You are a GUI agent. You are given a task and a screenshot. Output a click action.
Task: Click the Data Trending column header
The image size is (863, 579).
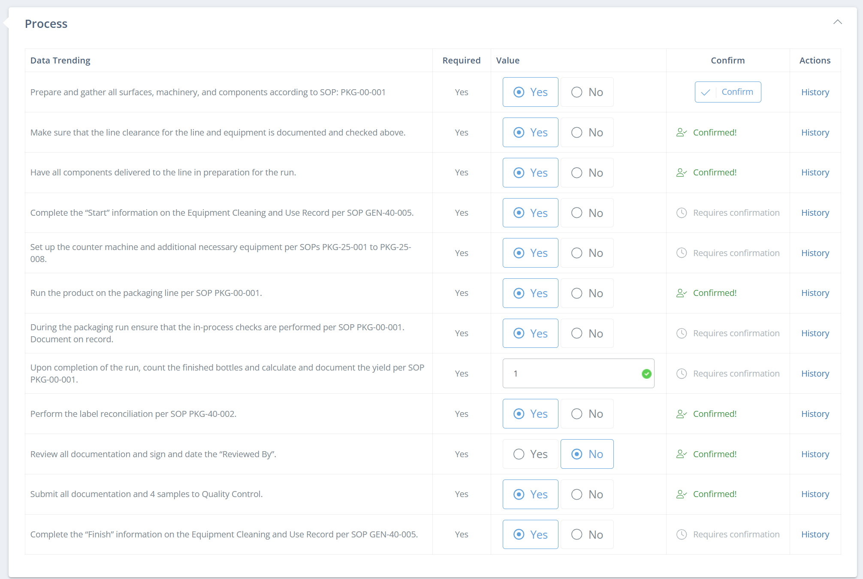60,60
